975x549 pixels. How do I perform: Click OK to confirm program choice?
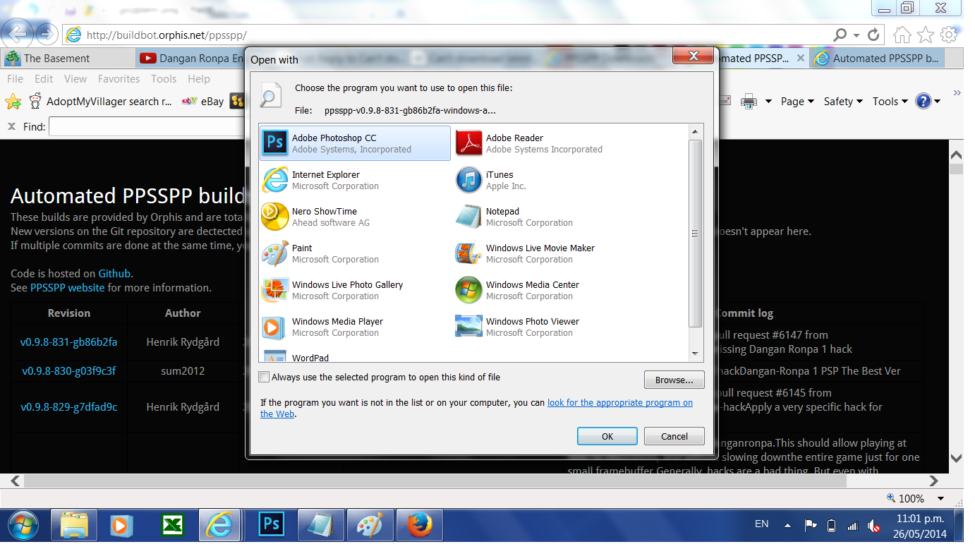click(x=607, y=436)
